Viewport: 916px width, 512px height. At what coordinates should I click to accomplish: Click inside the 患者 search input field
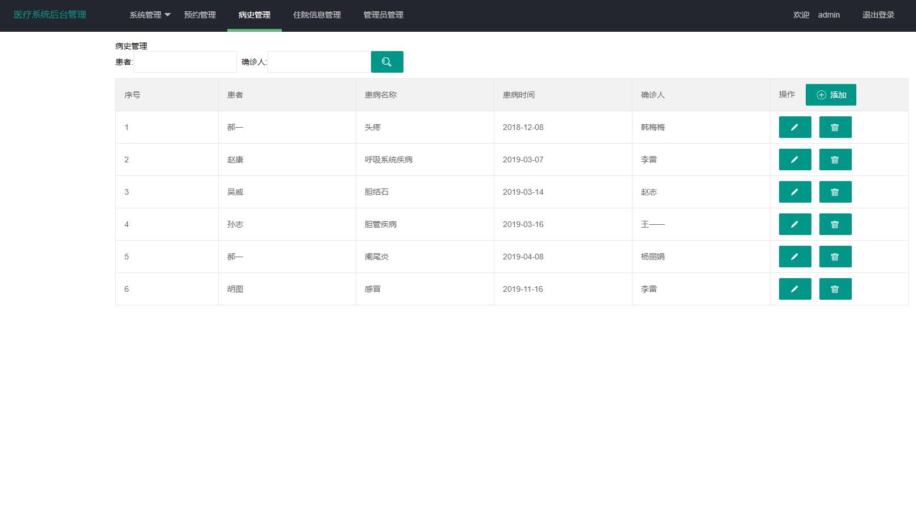[185, 62]
